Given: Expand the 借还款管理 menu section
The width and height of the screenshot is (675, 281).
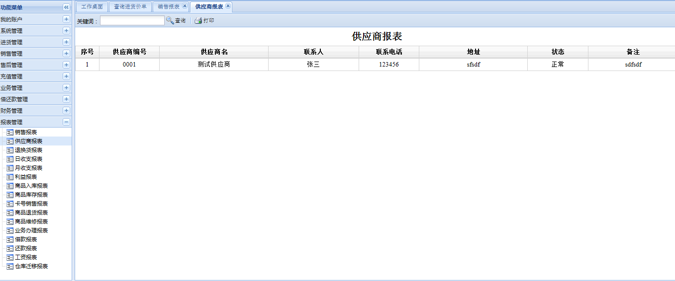Looking at the screenshot, I should pos(66,99).
